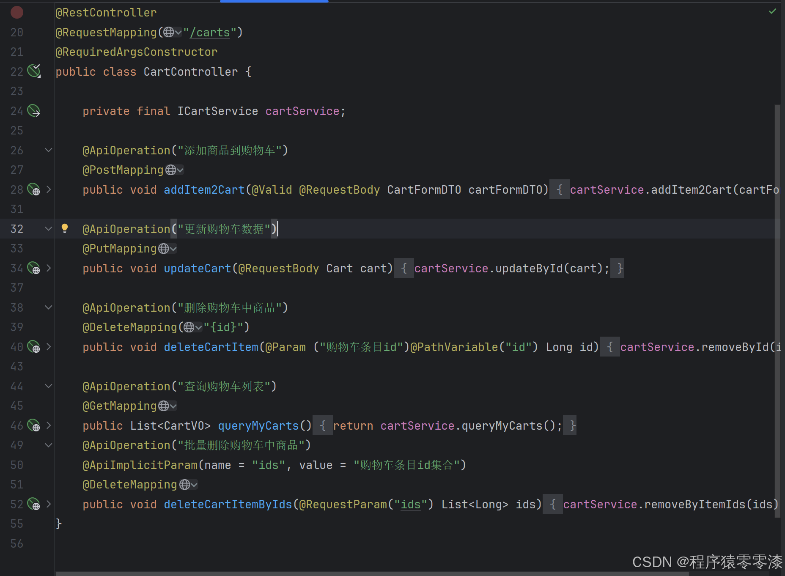Click the globe icon after @GetMapping
The width and height of the screenshot is (785, 576).
tap(164, 406)
